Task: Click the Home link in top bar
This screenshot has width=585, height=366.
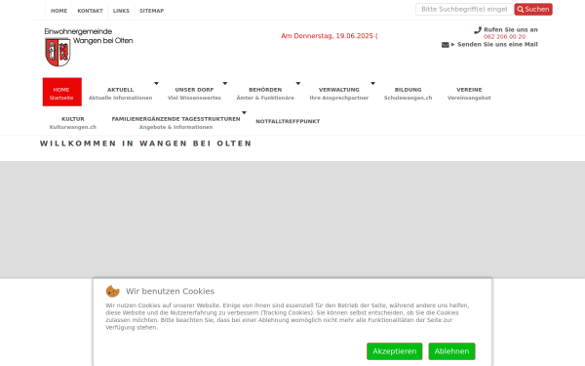Action: tap(58, 11)
